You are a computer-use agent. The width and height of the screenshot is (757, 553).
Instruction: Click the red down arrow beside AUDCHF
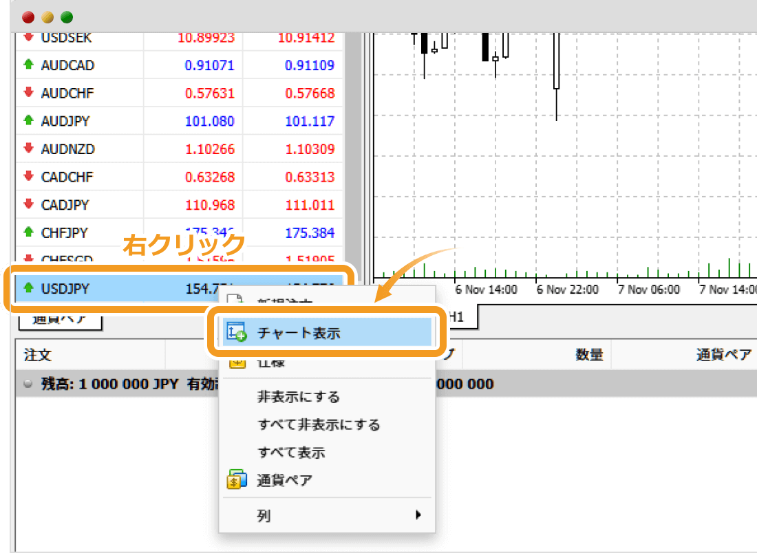tap(28, 91)
